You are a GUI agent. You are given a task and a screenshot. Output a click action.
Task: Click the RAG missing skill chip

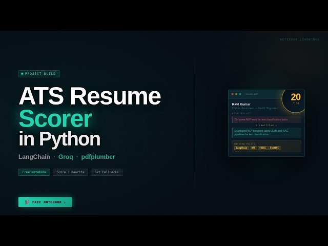(253, 148)
